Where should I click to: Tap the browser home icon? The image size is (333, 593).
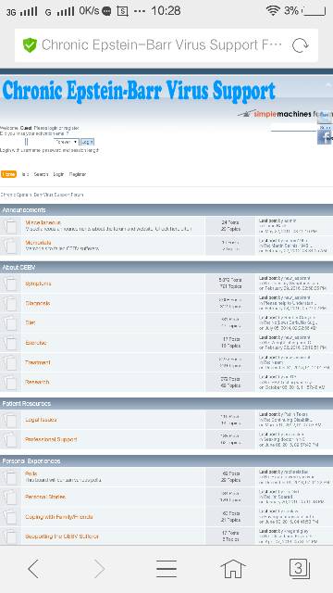[x=233, y=568]
